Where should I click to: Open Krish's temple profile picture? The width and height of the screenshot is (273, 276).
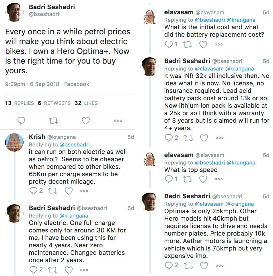click(14, 142)
